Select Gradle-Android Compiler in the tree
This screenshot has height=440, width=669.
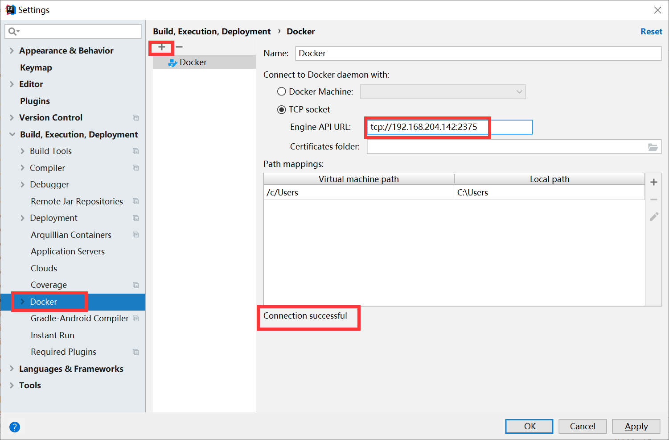[x=80, y=319]
